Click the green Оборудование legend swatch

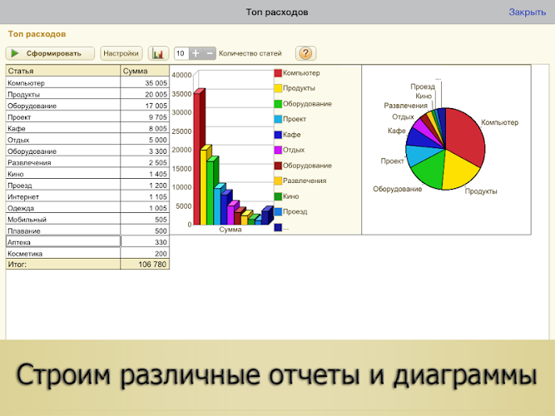click(x=278, y=104)
